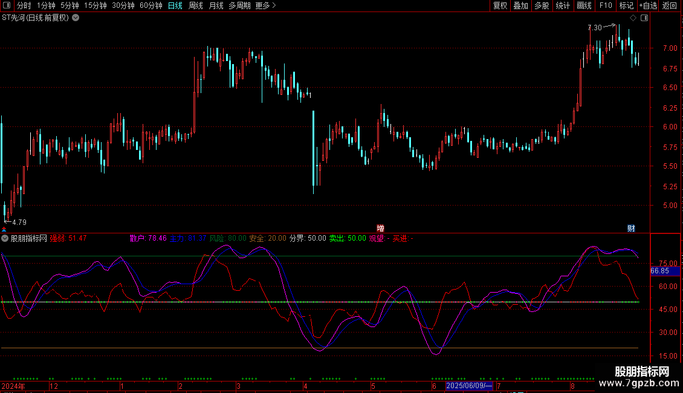Expand the ST先河 chart title dropdown
683x393 pixels.
coord(76,18)
